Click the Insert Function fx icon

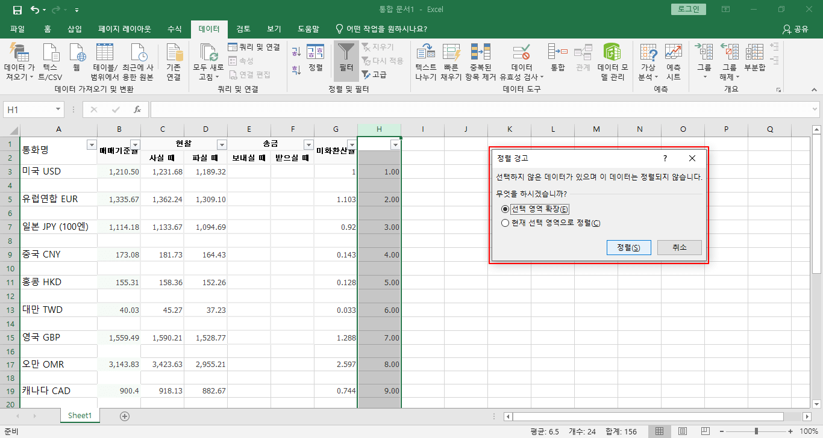pyautogui.click(x=137, y=109)
